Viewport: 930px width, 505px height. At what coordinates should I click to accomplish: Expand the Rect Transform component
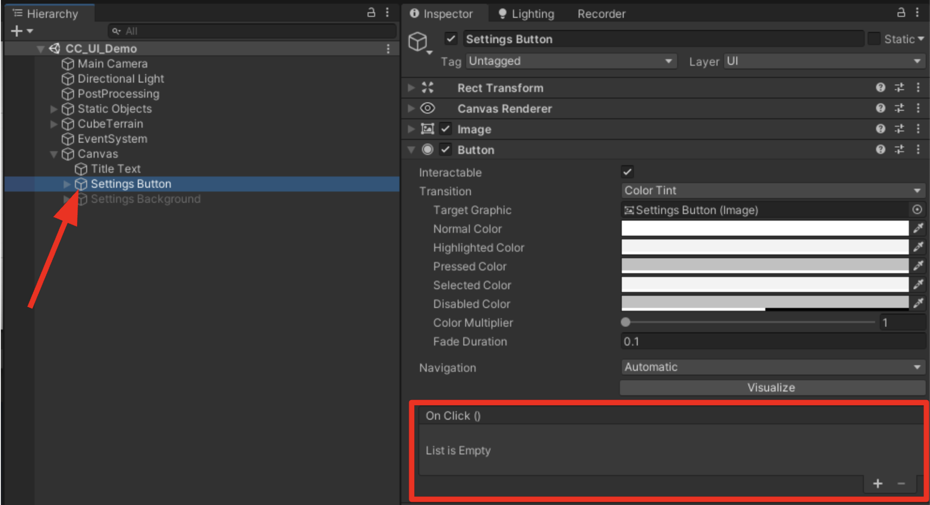tap(411, 88)
